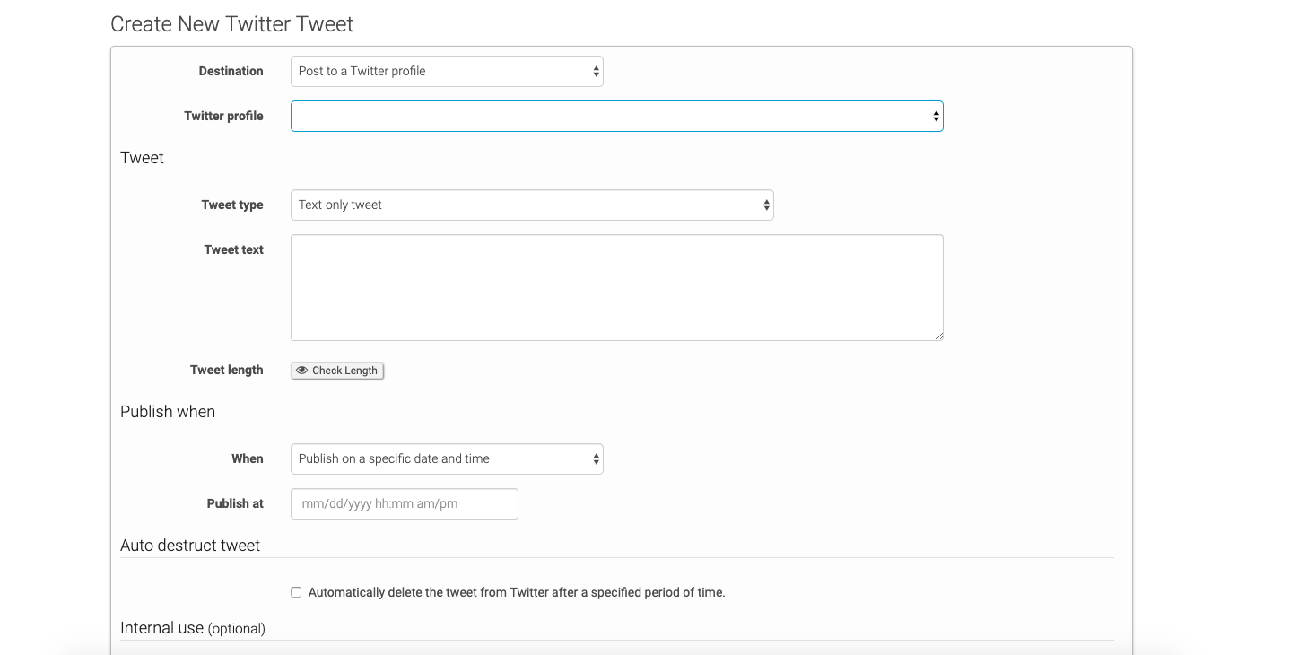Click the 'Tweet length' label

[227, 370]
